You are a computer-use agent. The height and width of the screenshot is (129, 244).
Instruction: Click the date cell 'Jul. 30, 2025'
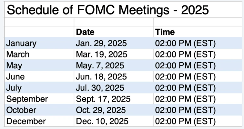pos(114,88)
